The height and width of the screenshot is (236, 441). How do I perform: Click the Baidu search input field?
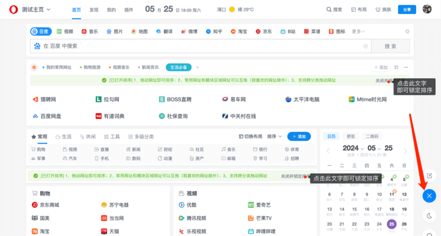(x=198, y=46)
